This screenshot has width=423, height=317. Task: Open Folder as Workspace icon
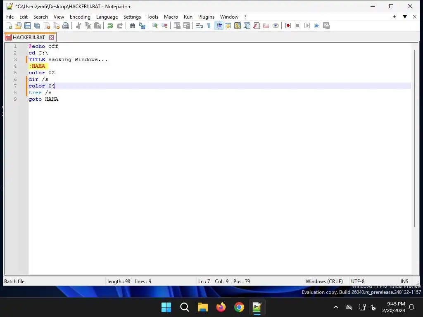[266, 26]
